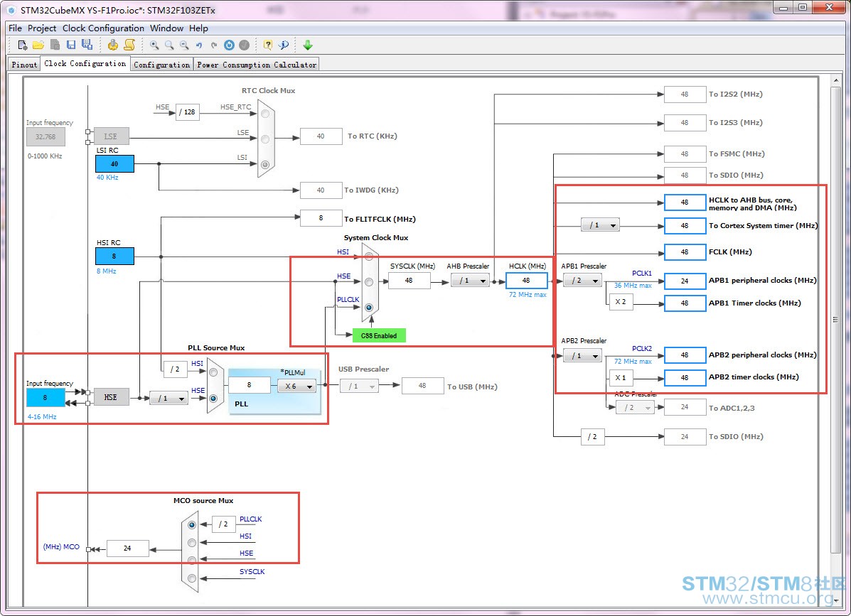Screen dimensions: 851x616
Task: Click the APB1 peripheral clocks value 24
Action: click(685, 281)
